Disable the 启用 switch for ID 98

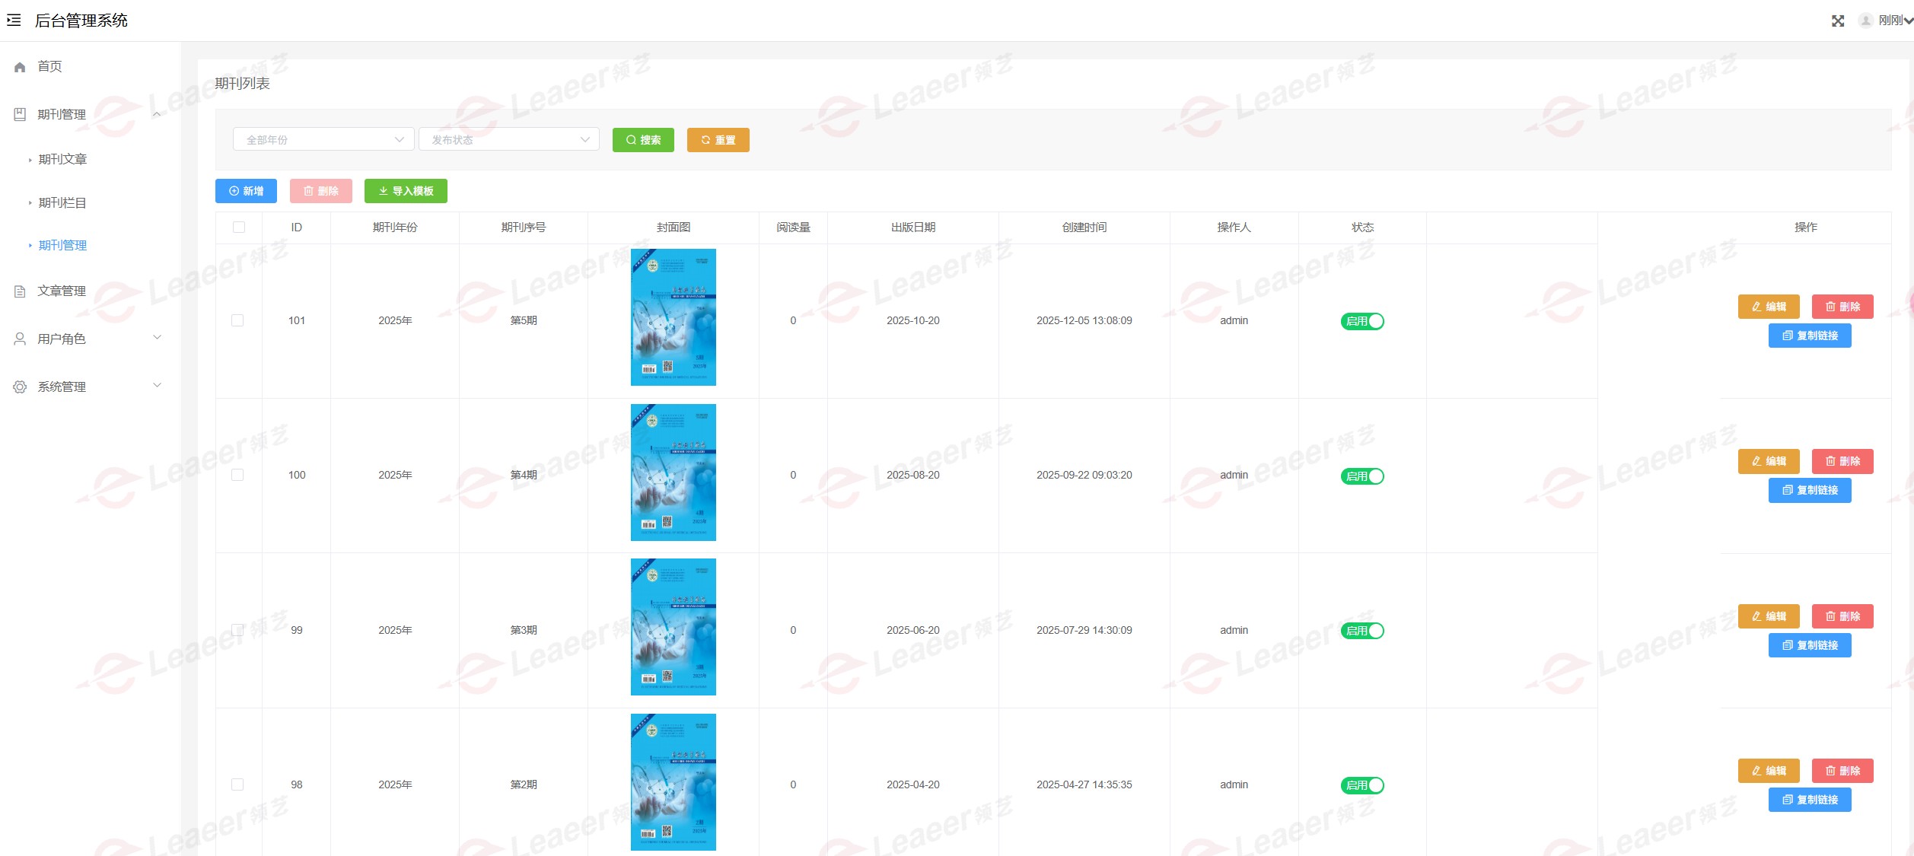pos(1361,785)
